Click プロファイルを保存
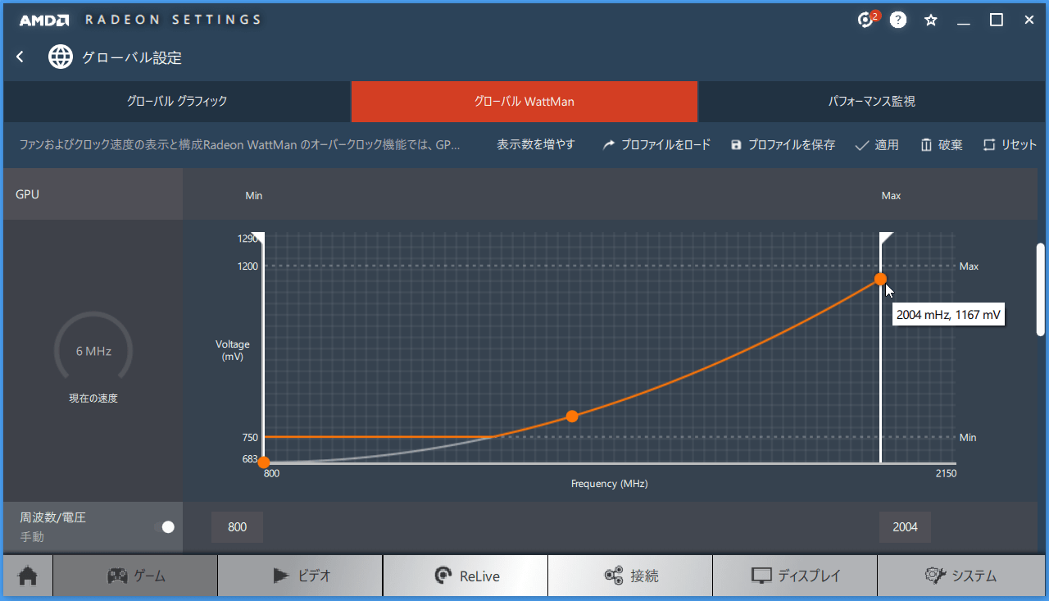Viewport: 1049px width, 601px height. [x=783, y=144]
